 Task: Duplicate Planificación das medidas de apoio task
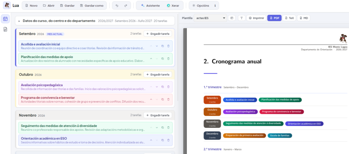tap(163, 59)
